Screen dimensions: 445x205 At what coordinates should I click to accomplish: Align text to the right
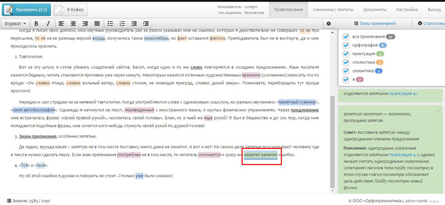click(85, 23)
